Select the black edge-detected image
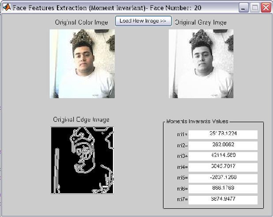273x217 pixels. 82,160
